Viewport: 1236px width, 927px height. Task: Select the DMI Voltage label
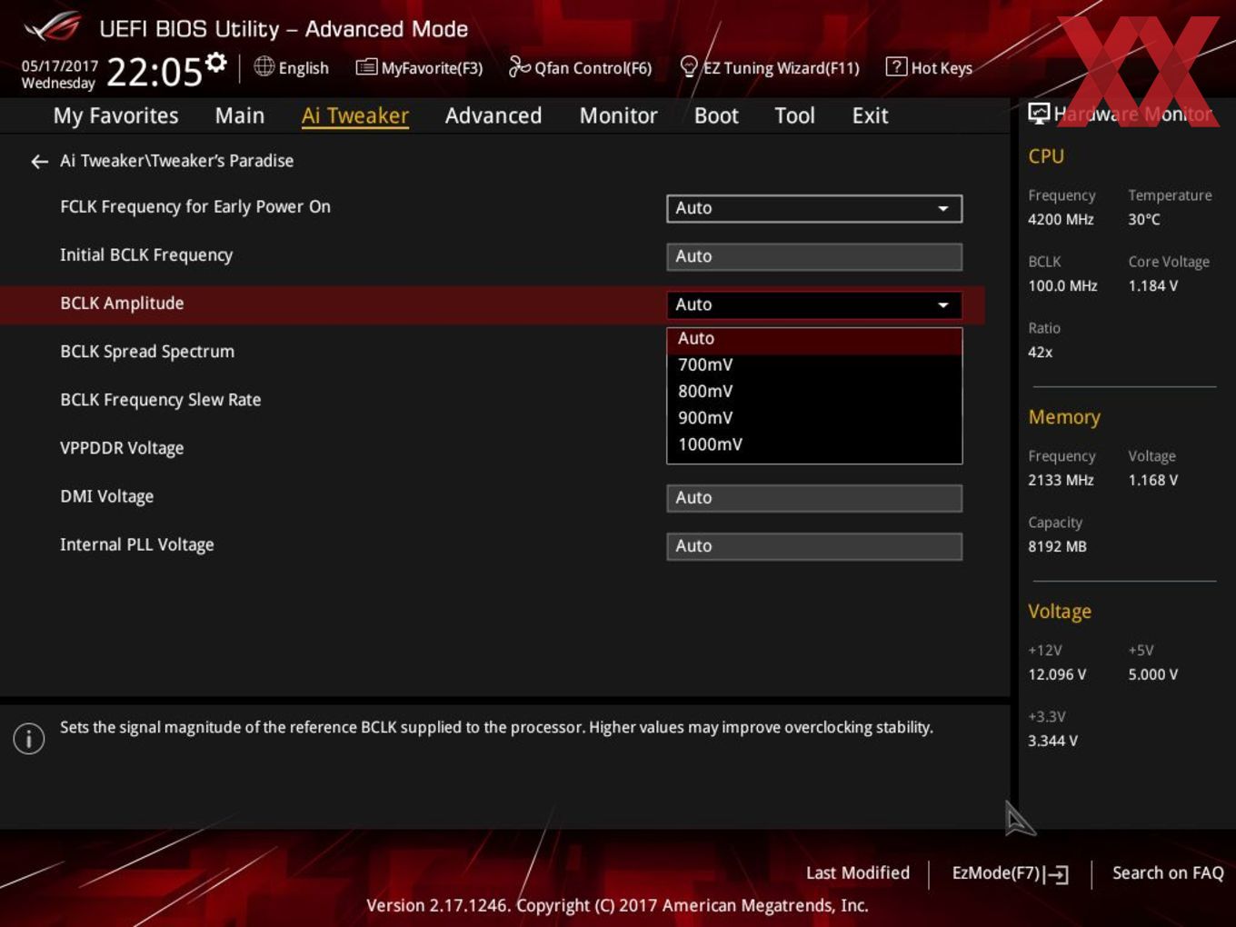pos(107,497)
